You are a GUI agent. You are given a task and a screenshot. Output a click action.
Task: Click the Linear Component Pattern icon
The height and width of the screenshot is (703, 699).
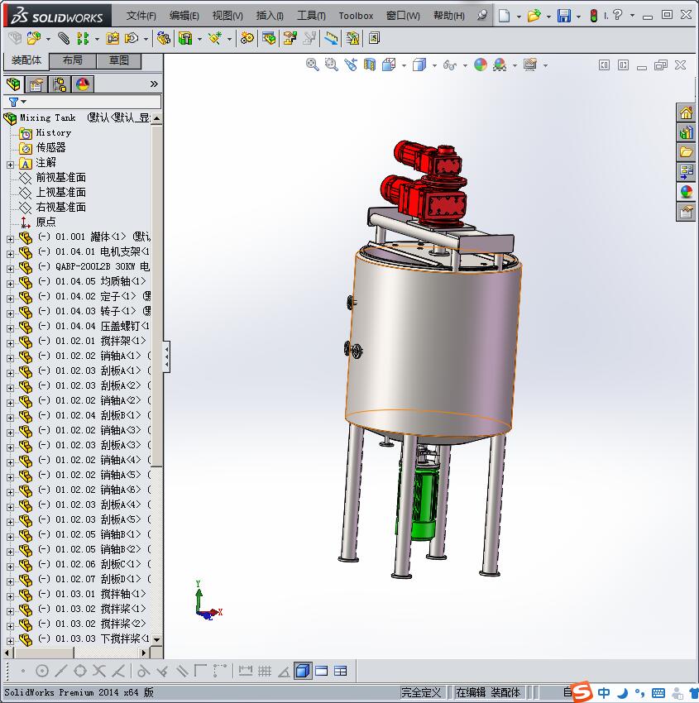point(83,39)
